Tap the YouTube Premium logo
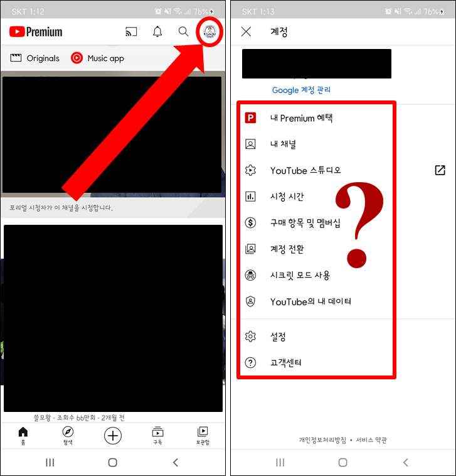This screenshot has height=476, width=456. [x=36, y=31]
